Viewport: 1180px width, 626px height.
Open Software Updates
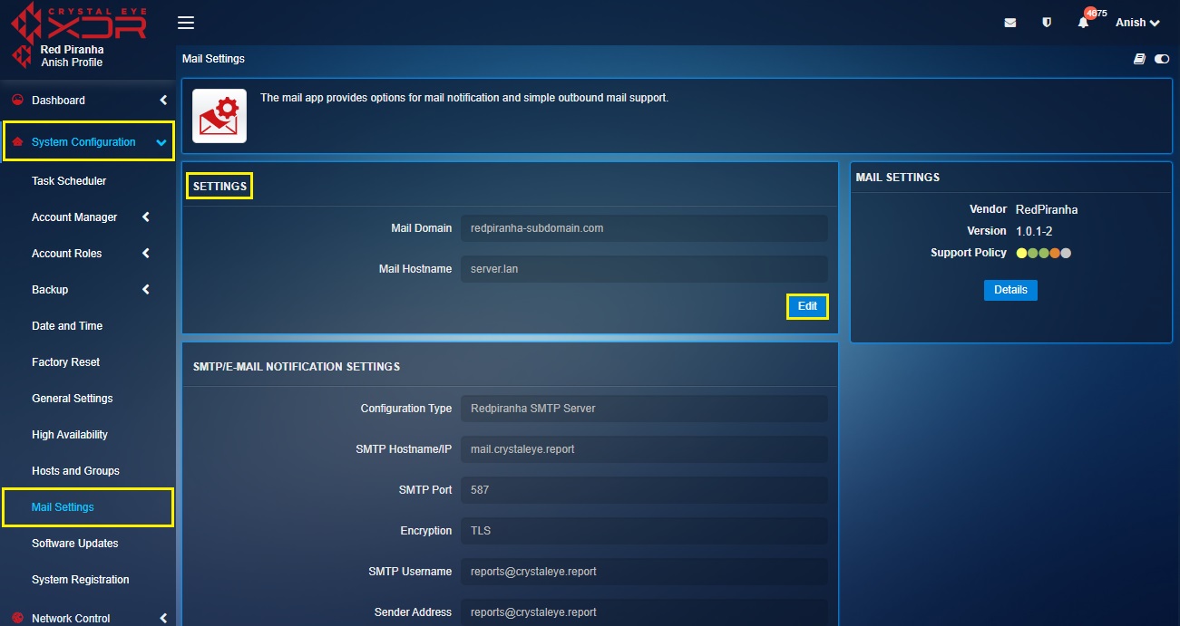click(x=75, y=544)
